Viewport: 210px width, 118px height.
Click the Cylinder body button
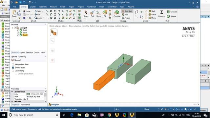coord(172,12)
